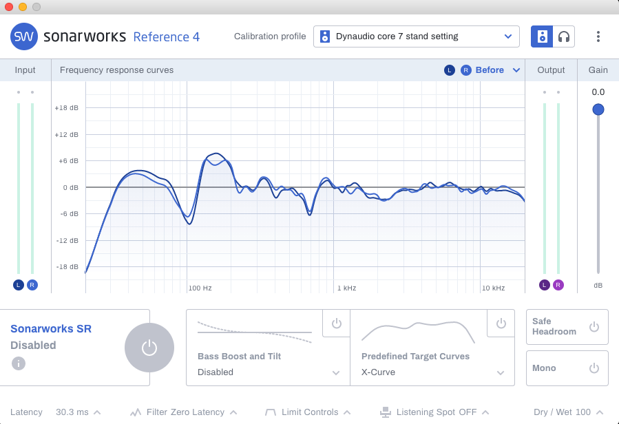
Task: Click the output left channel L badge
Action: [x=544, y=285]
